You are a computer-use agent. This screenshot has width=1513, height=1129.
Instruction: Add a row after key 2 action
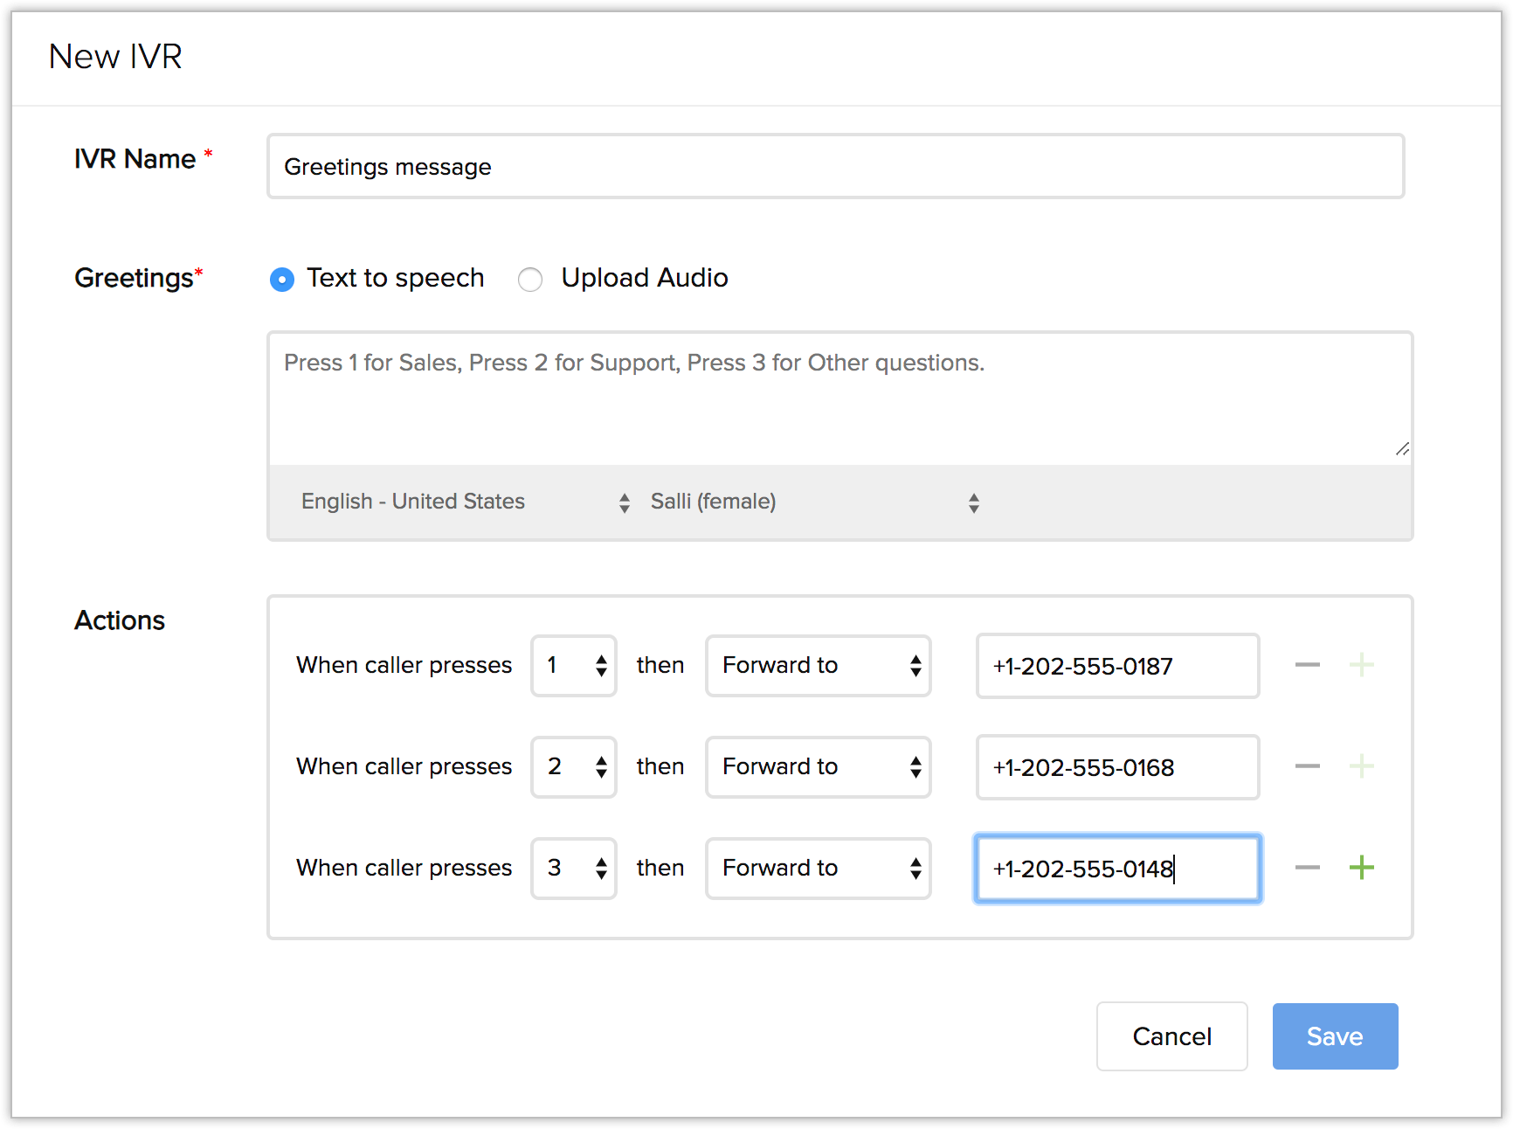(1361, 766)
